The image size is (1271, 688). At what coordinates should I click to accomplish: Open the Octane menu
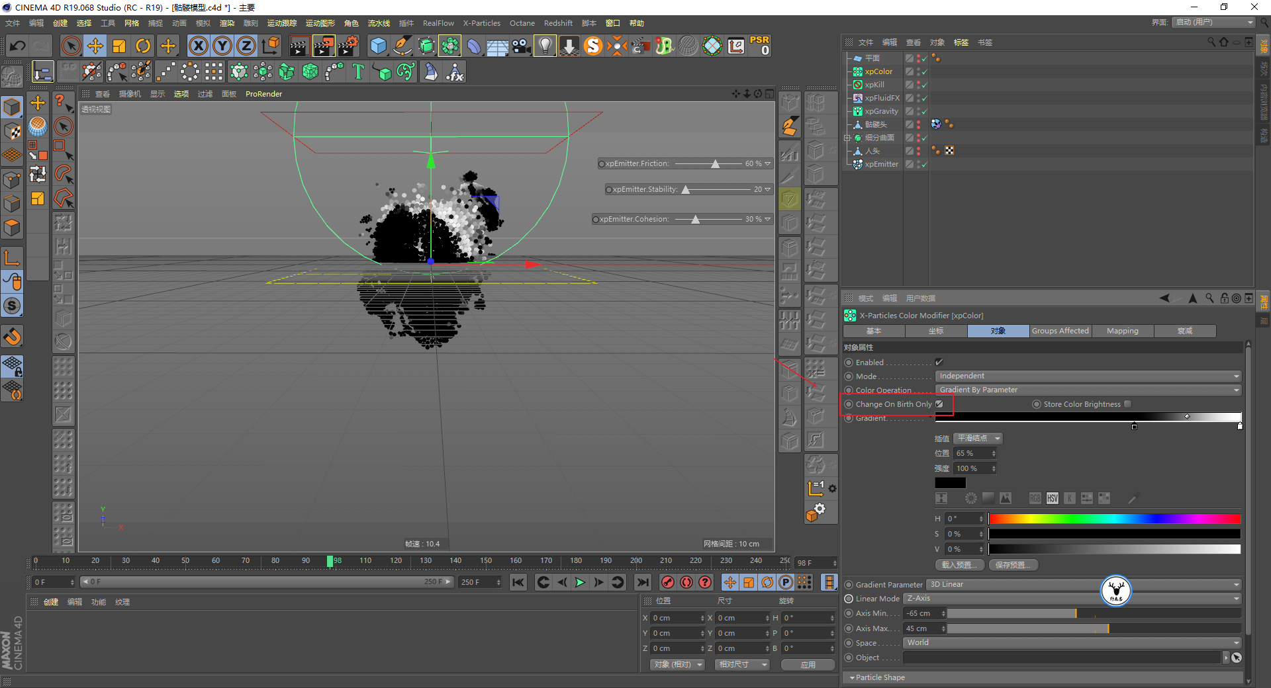point(522,23)
